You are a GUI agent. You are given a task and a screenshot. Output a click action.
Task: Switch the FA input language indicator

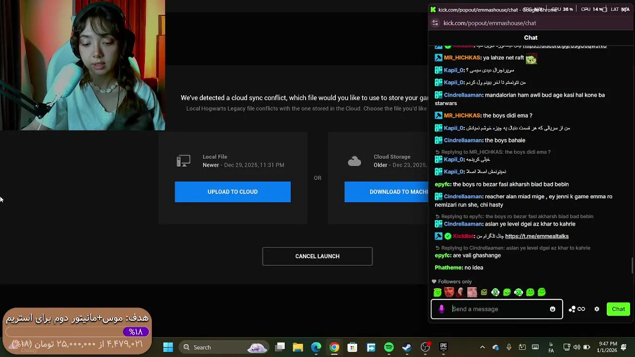point(551,347)
